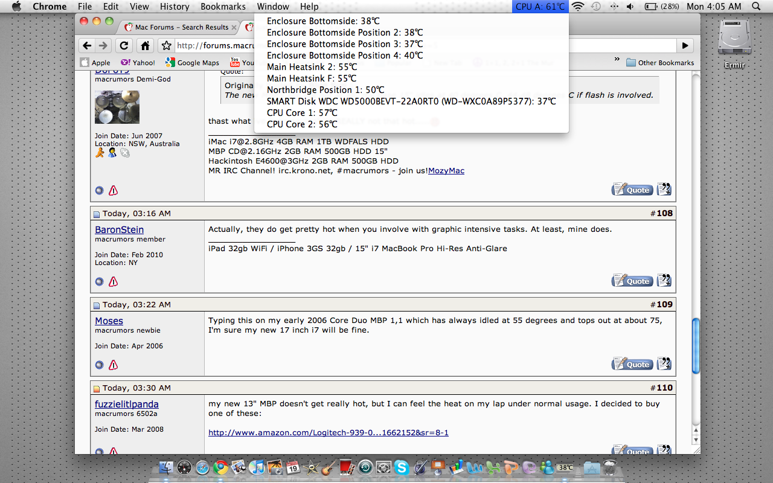Open the Bookmarks menu
This screenshot has width=773, height=483.
coord(223,7)
